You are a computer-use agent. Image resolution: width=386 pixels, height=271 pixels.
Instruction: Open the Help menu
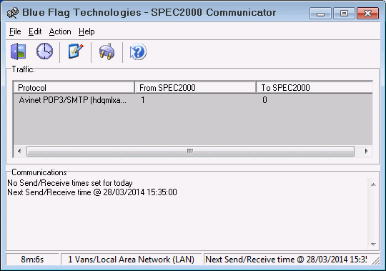[x=86, y=31]
